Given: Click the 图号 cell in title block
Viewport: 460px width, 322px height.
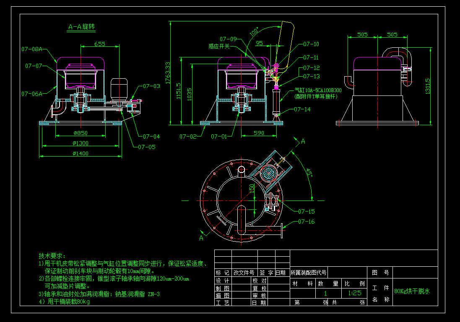Looking at the screenshot, I should [380, 273].
